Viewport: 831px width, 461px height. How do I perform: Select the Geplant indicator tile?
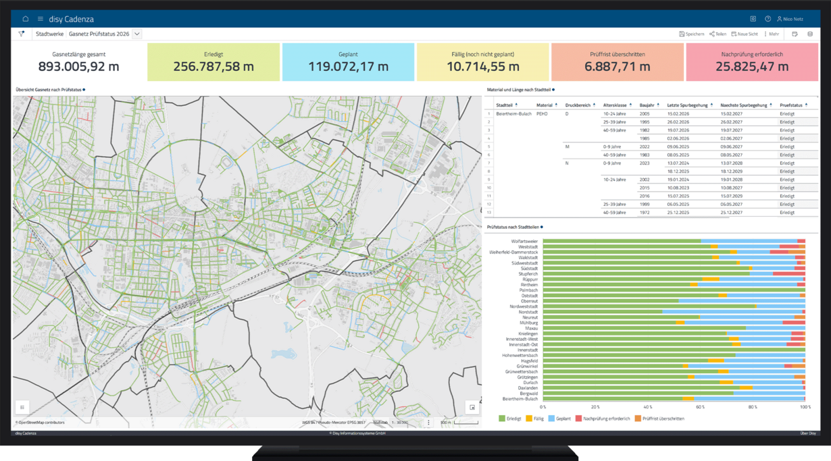point(348,62)
